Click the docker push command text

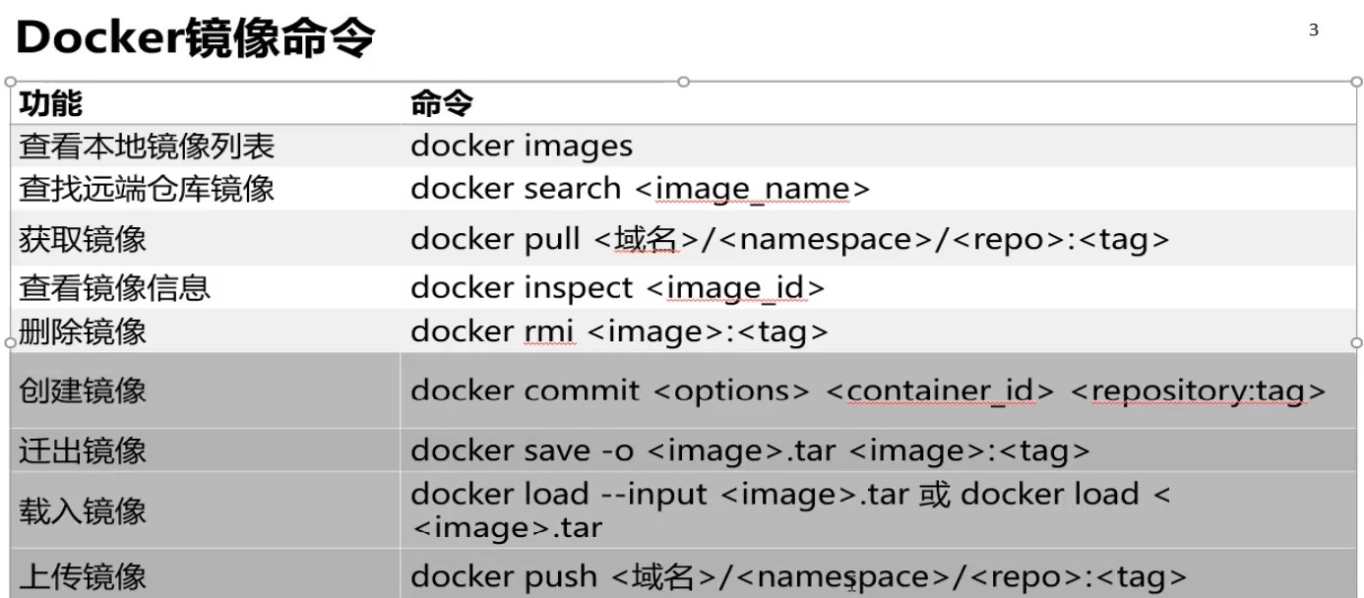point(798,576)
